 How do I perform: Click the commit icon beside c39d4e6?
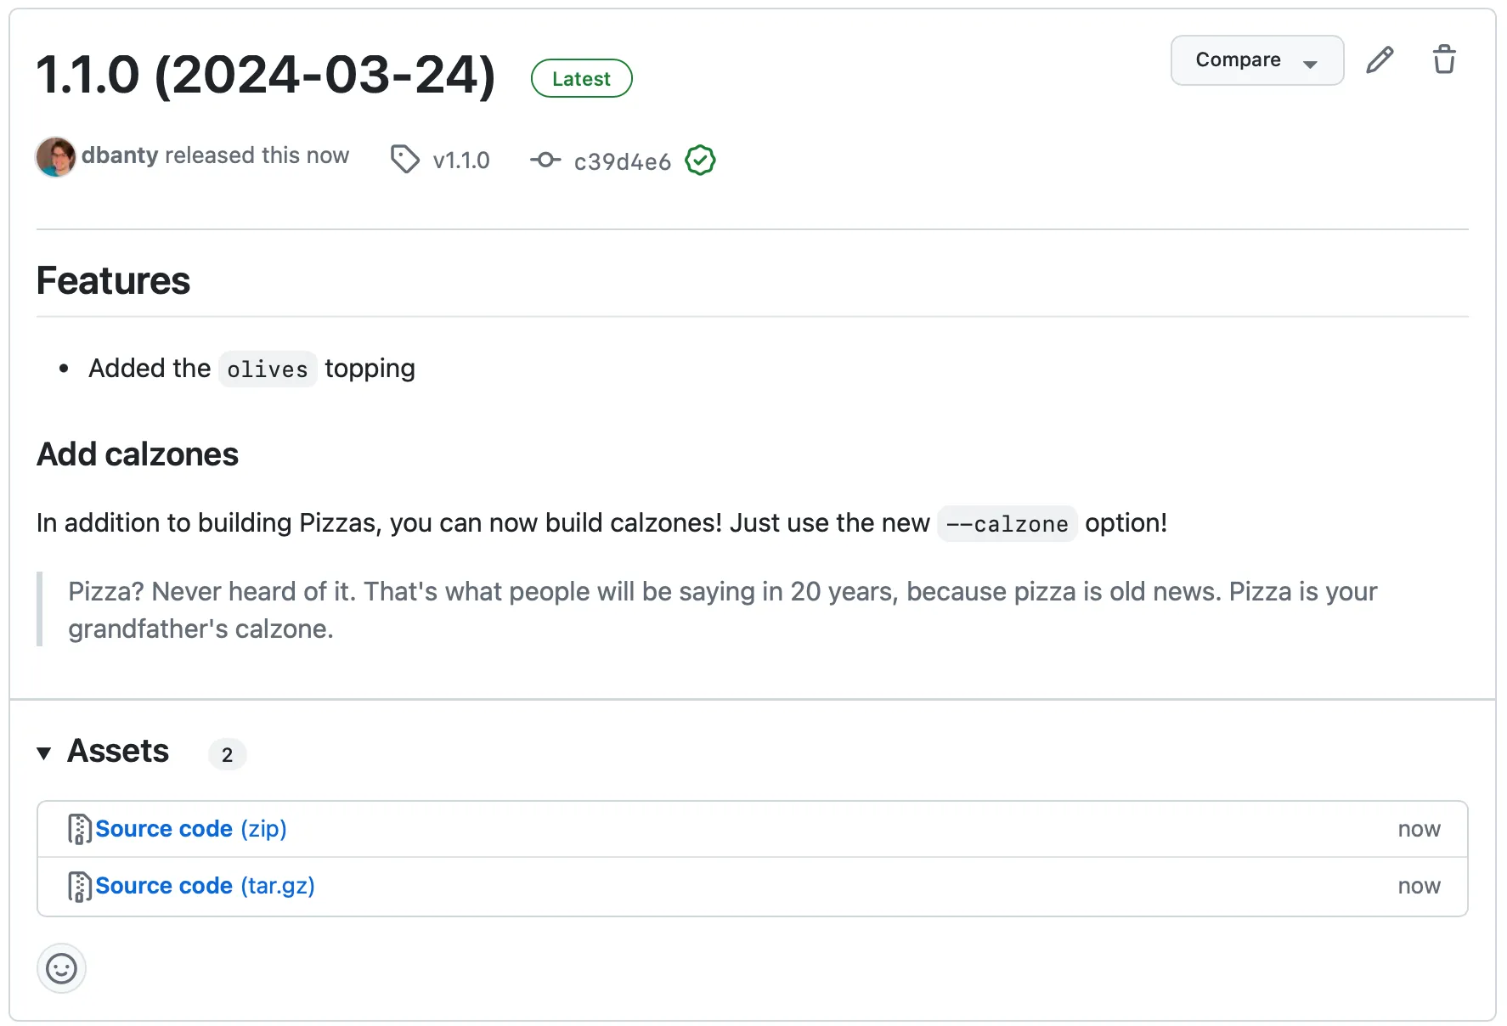point(546,160)
